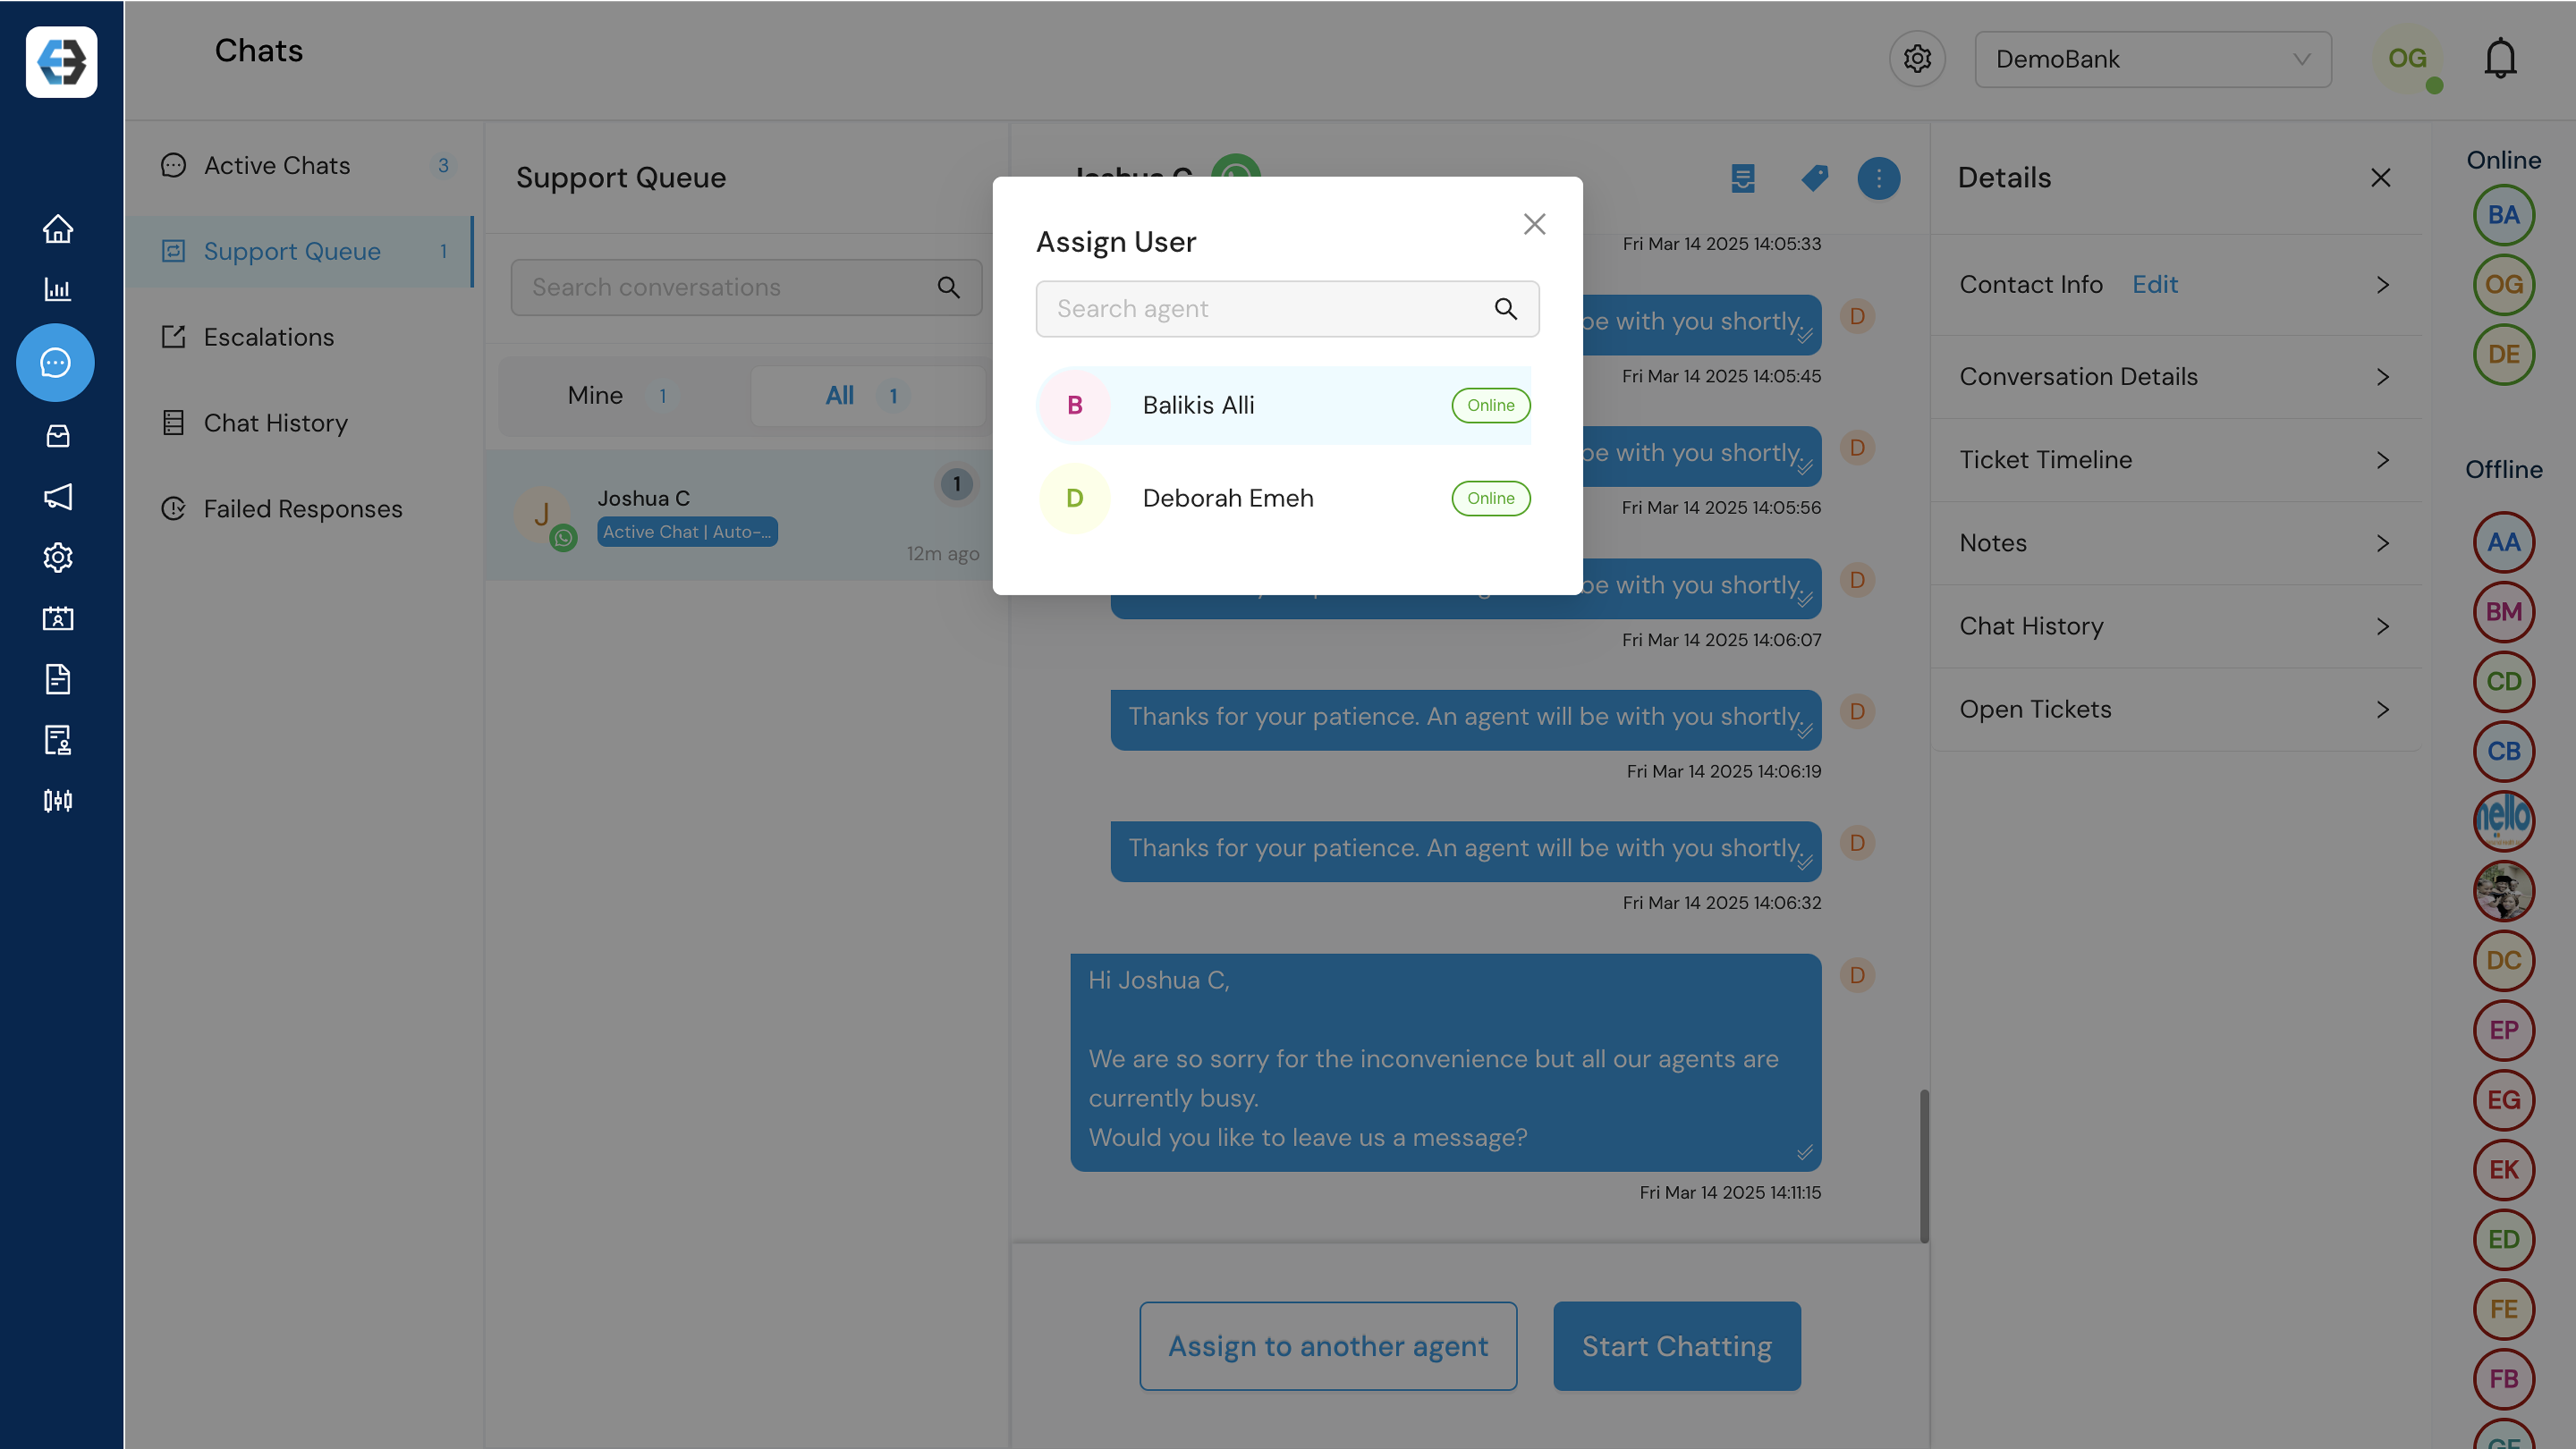Open the header settings gear icon

[x=1917, y=59]
